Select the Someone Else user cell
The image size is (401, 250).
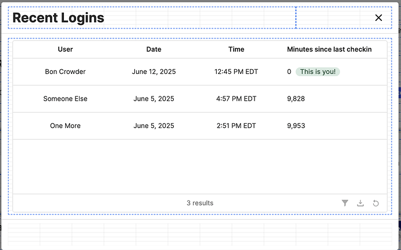[65, 99]
